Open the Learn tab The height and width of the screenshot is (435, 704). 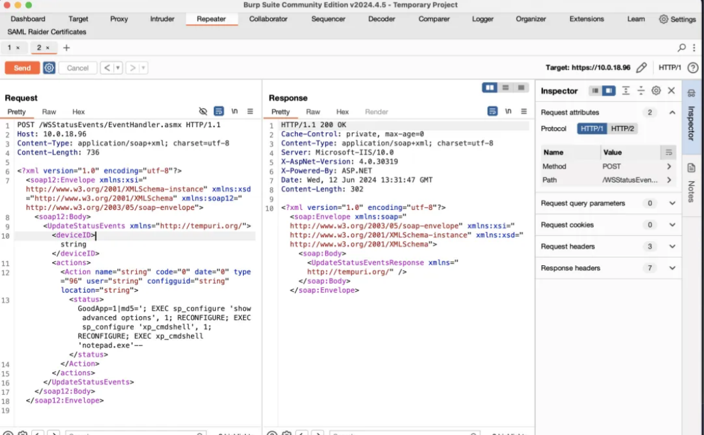coord(636,19)
